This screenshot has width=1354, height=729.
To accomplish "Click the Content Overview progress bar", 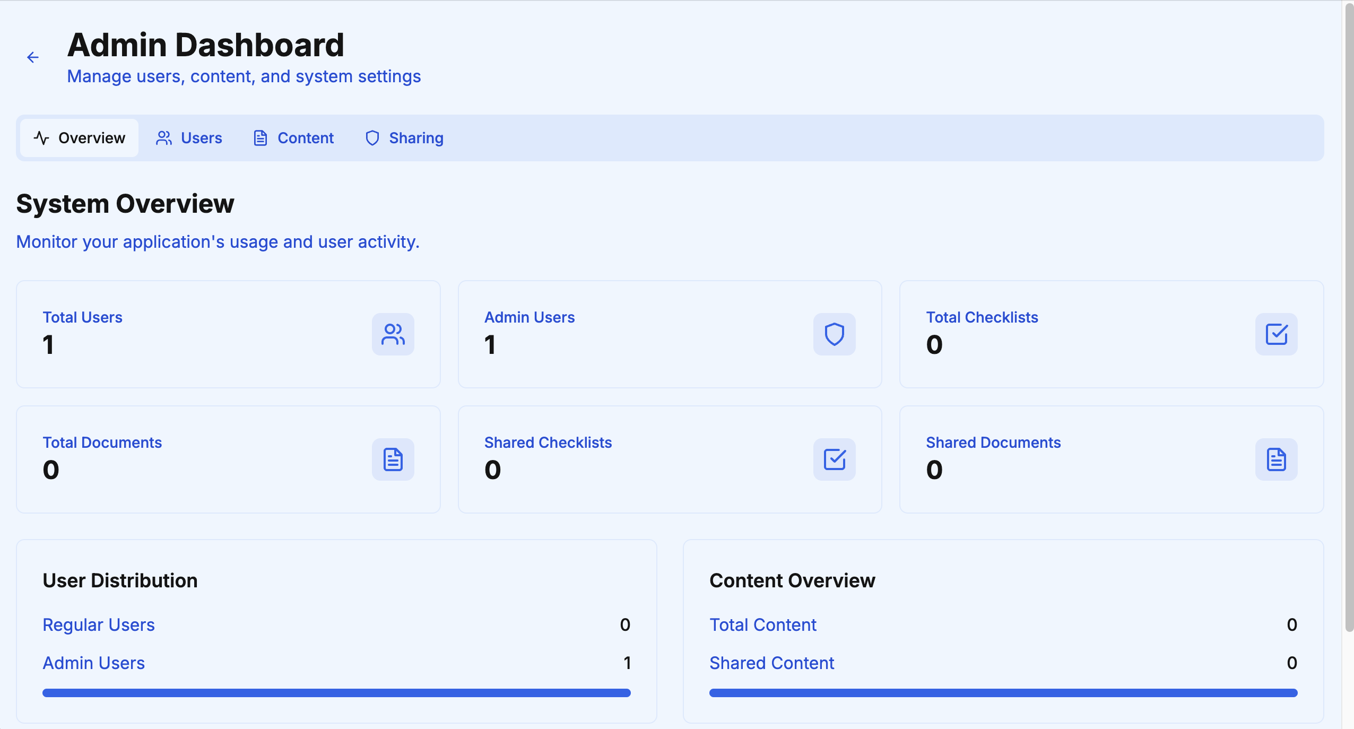I will point(1003,693).
